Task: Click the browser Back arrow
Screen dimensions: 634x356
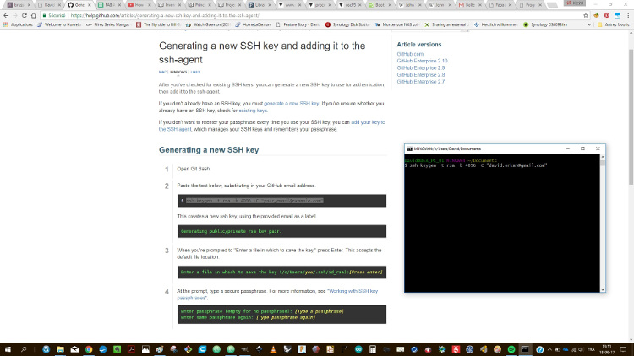Action: tap(6, 15)
